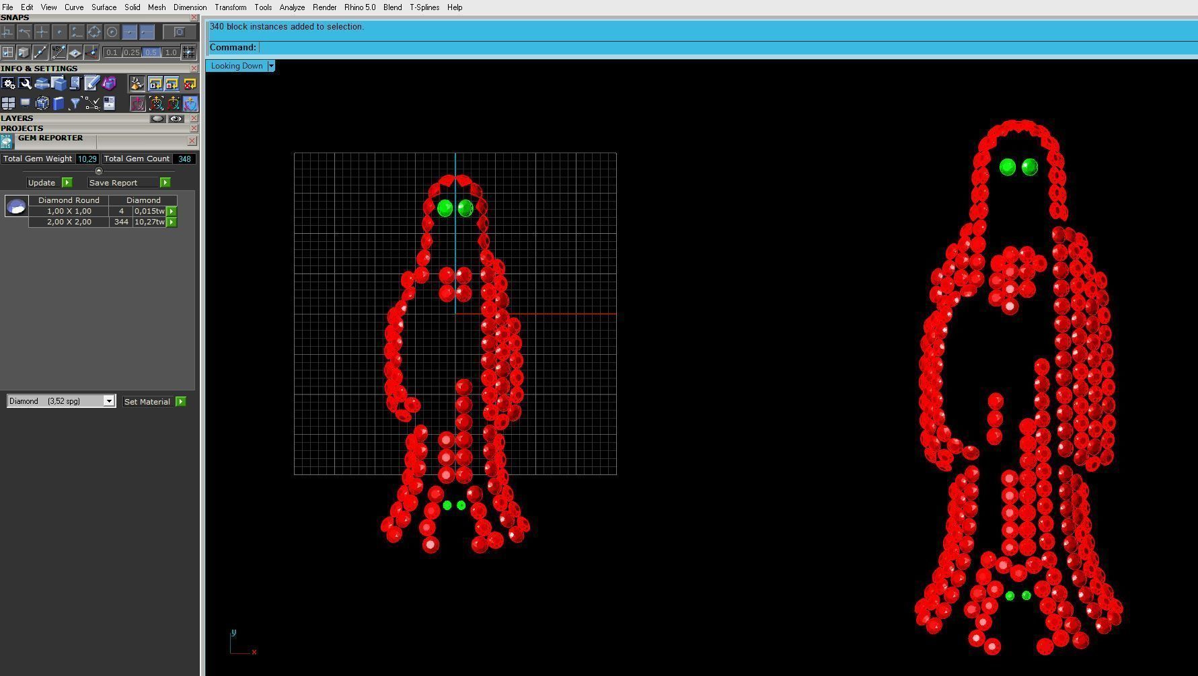Toggle the tangent snap icon in Snaps

[24, 32]
